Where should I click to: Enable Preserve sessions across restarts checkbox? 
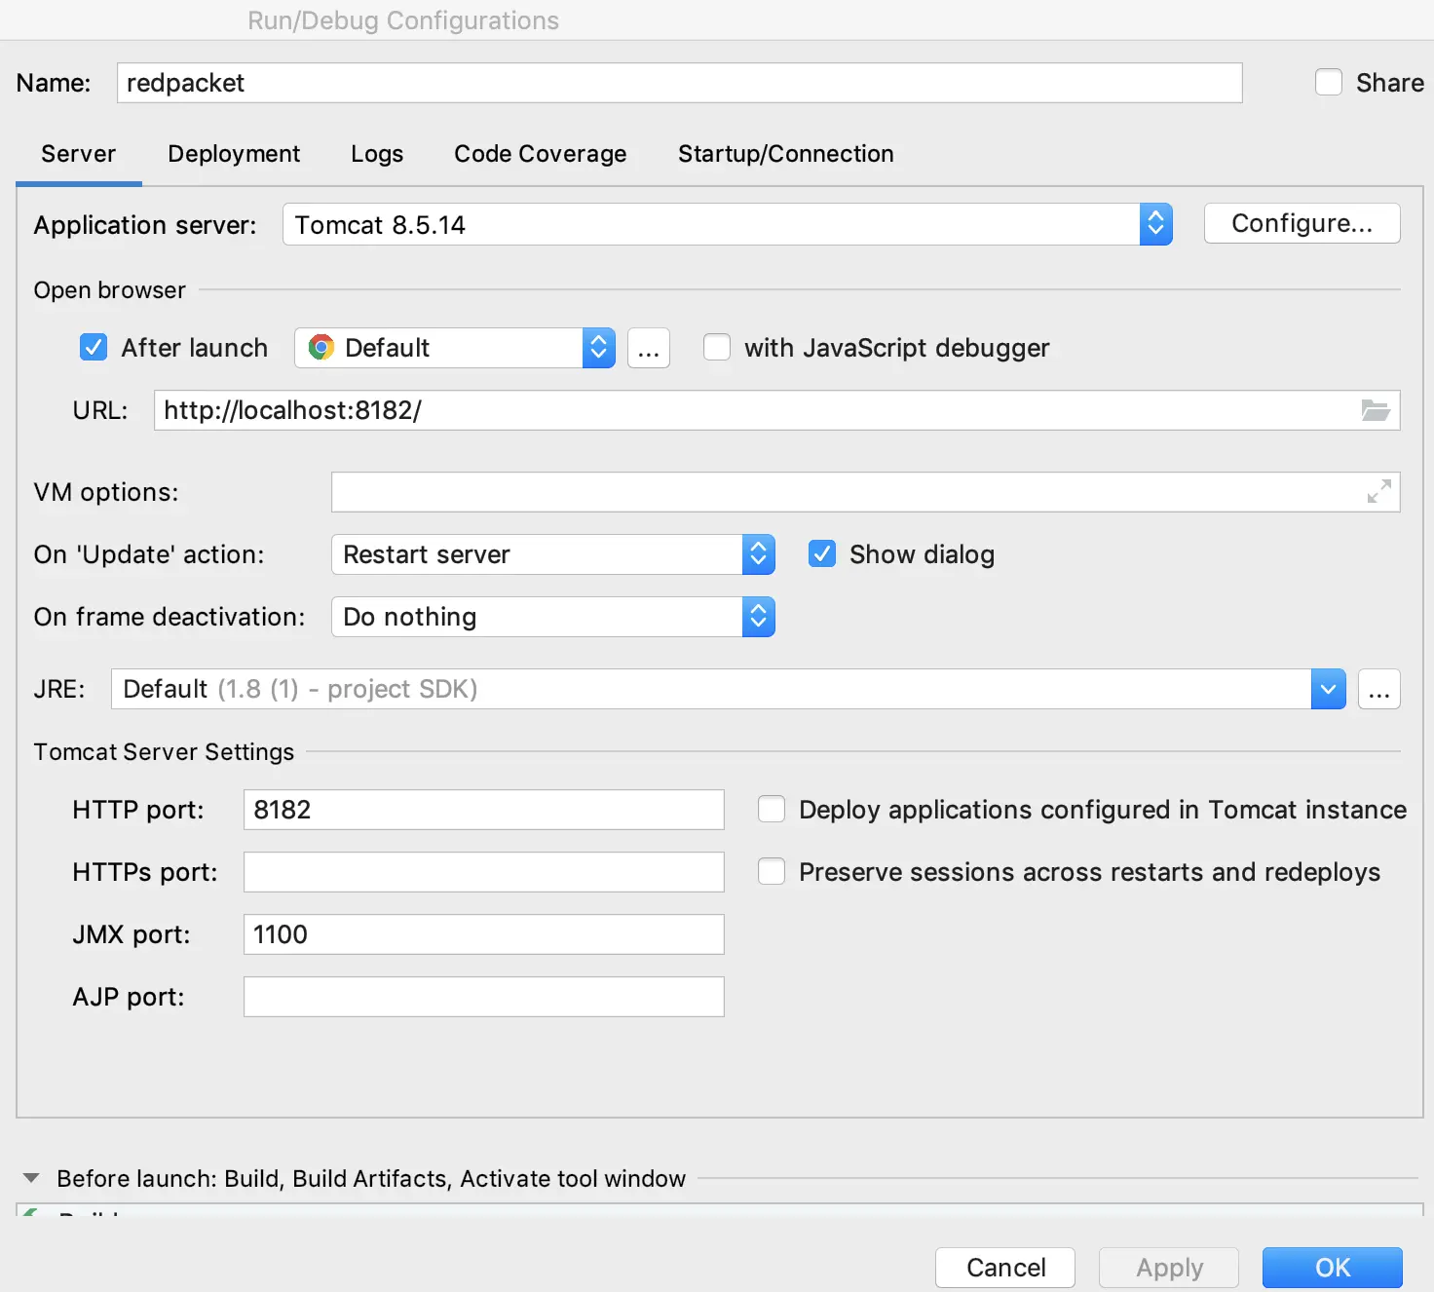click(x=772, y=872)
